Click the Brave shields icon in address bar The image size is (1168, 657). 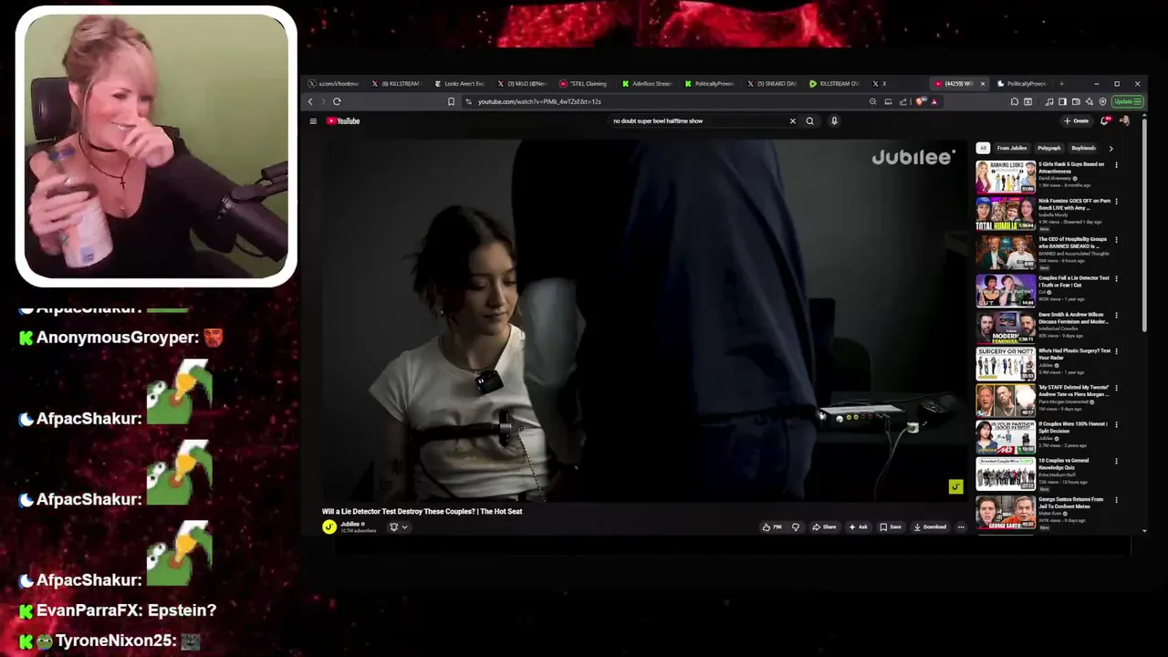pyautogui.click(x=920, y=101)
